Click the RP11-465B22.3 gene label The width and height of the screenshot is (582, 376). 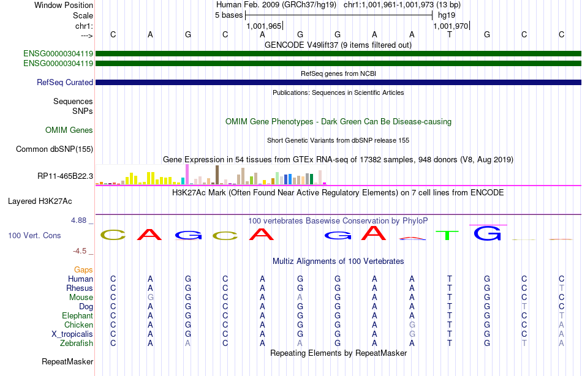65,176
